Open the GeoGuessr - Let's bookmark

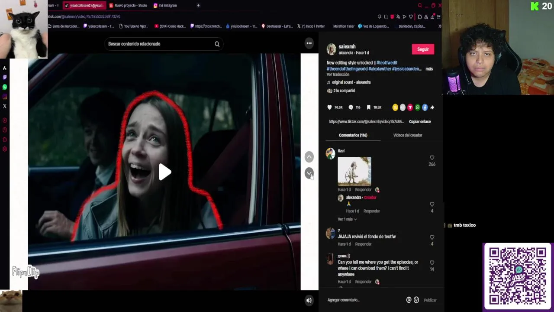pos(277,26)
